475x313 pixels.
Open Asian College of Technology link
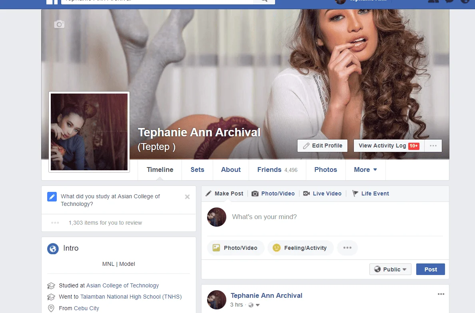point(122,285)
